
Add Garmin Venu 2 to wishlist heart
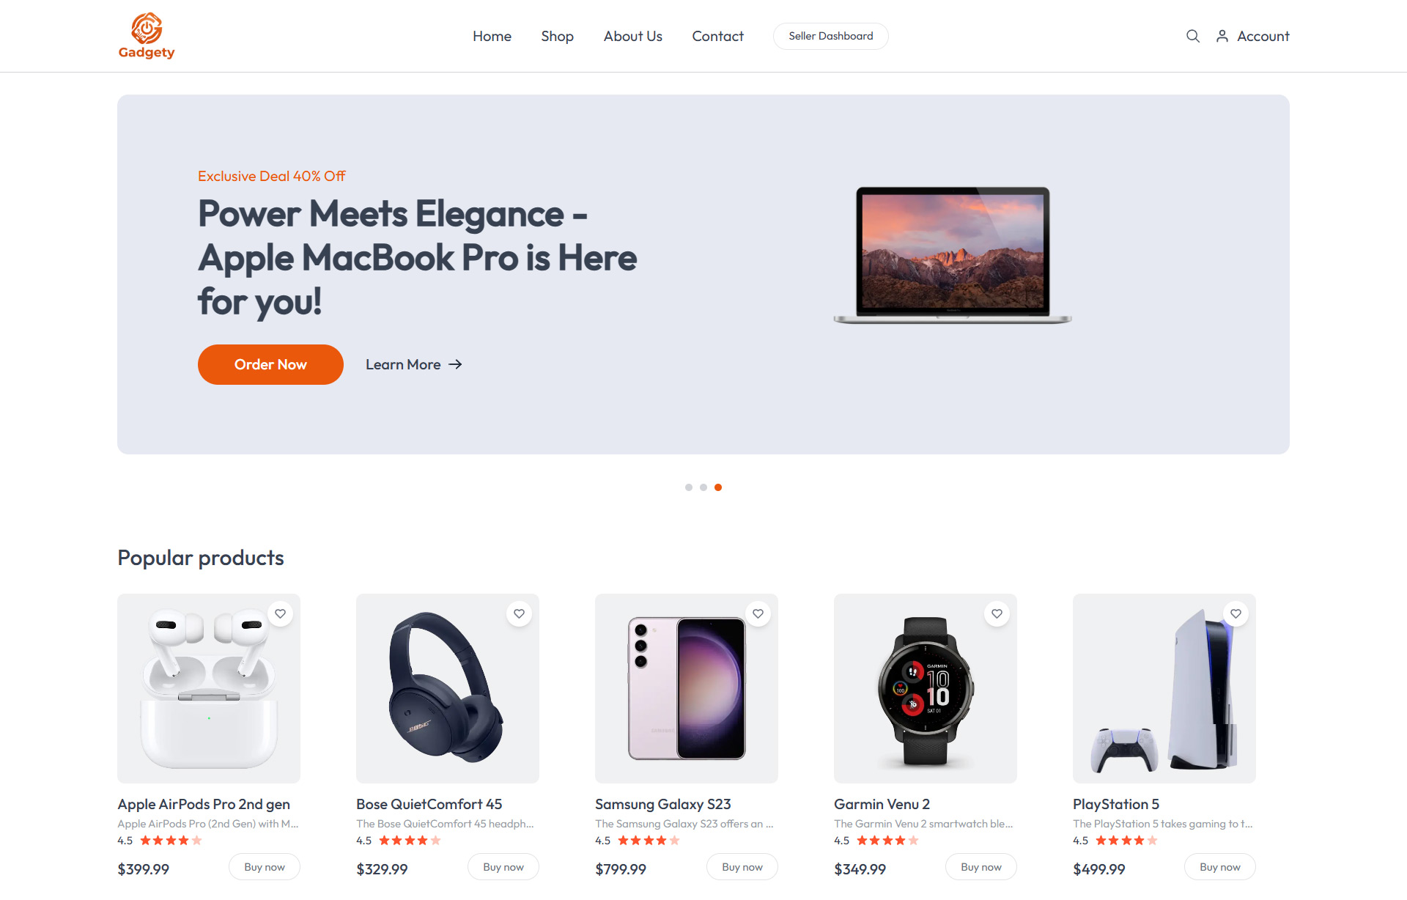point(997,613)
